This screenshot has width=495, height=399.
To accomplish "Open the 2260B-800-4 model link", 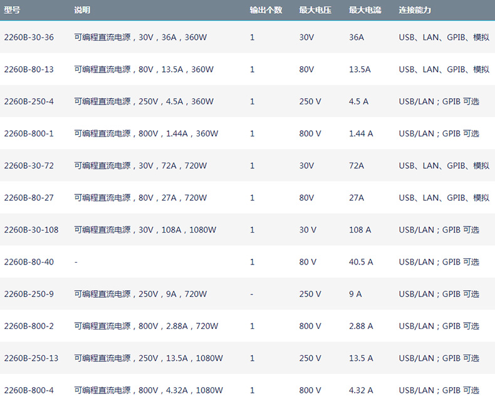I will pyautogui.click(x=29, y=390).
